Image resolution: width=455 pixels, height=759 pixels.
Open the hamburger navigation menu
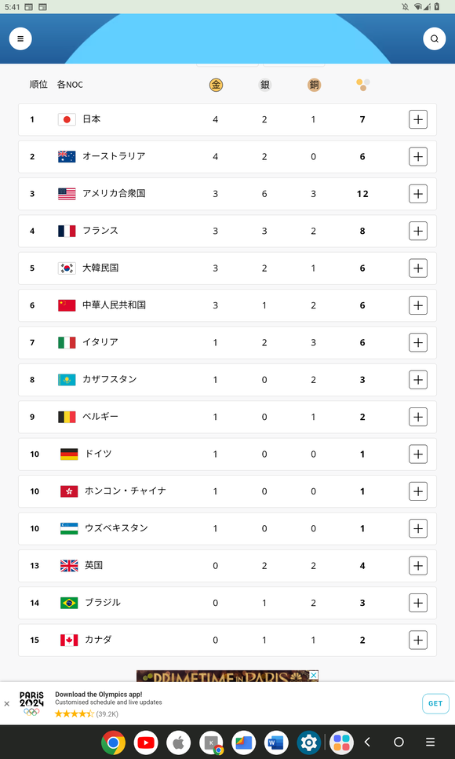click(20, 38)
